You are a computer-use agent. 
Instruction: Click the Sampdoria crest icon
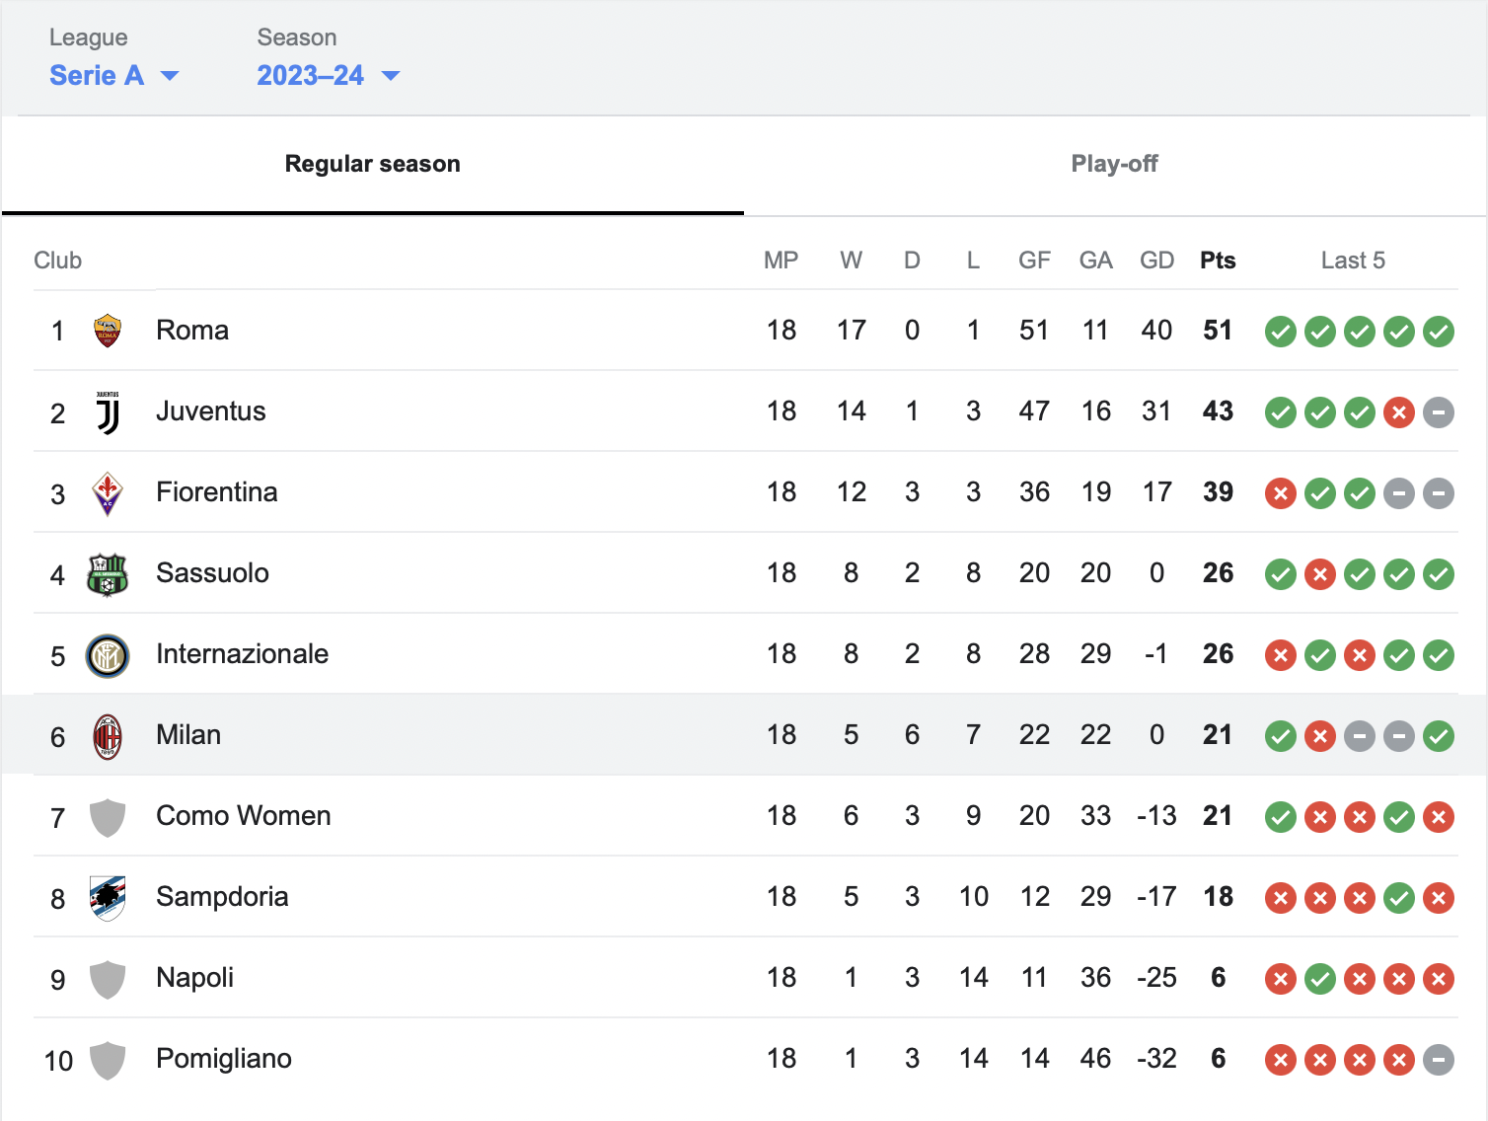pyautogui.click(x=108, y=898)
